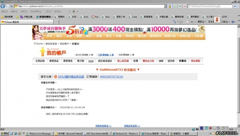Open 分紅網 in the orange navigation bar

[x=198, y=36]
